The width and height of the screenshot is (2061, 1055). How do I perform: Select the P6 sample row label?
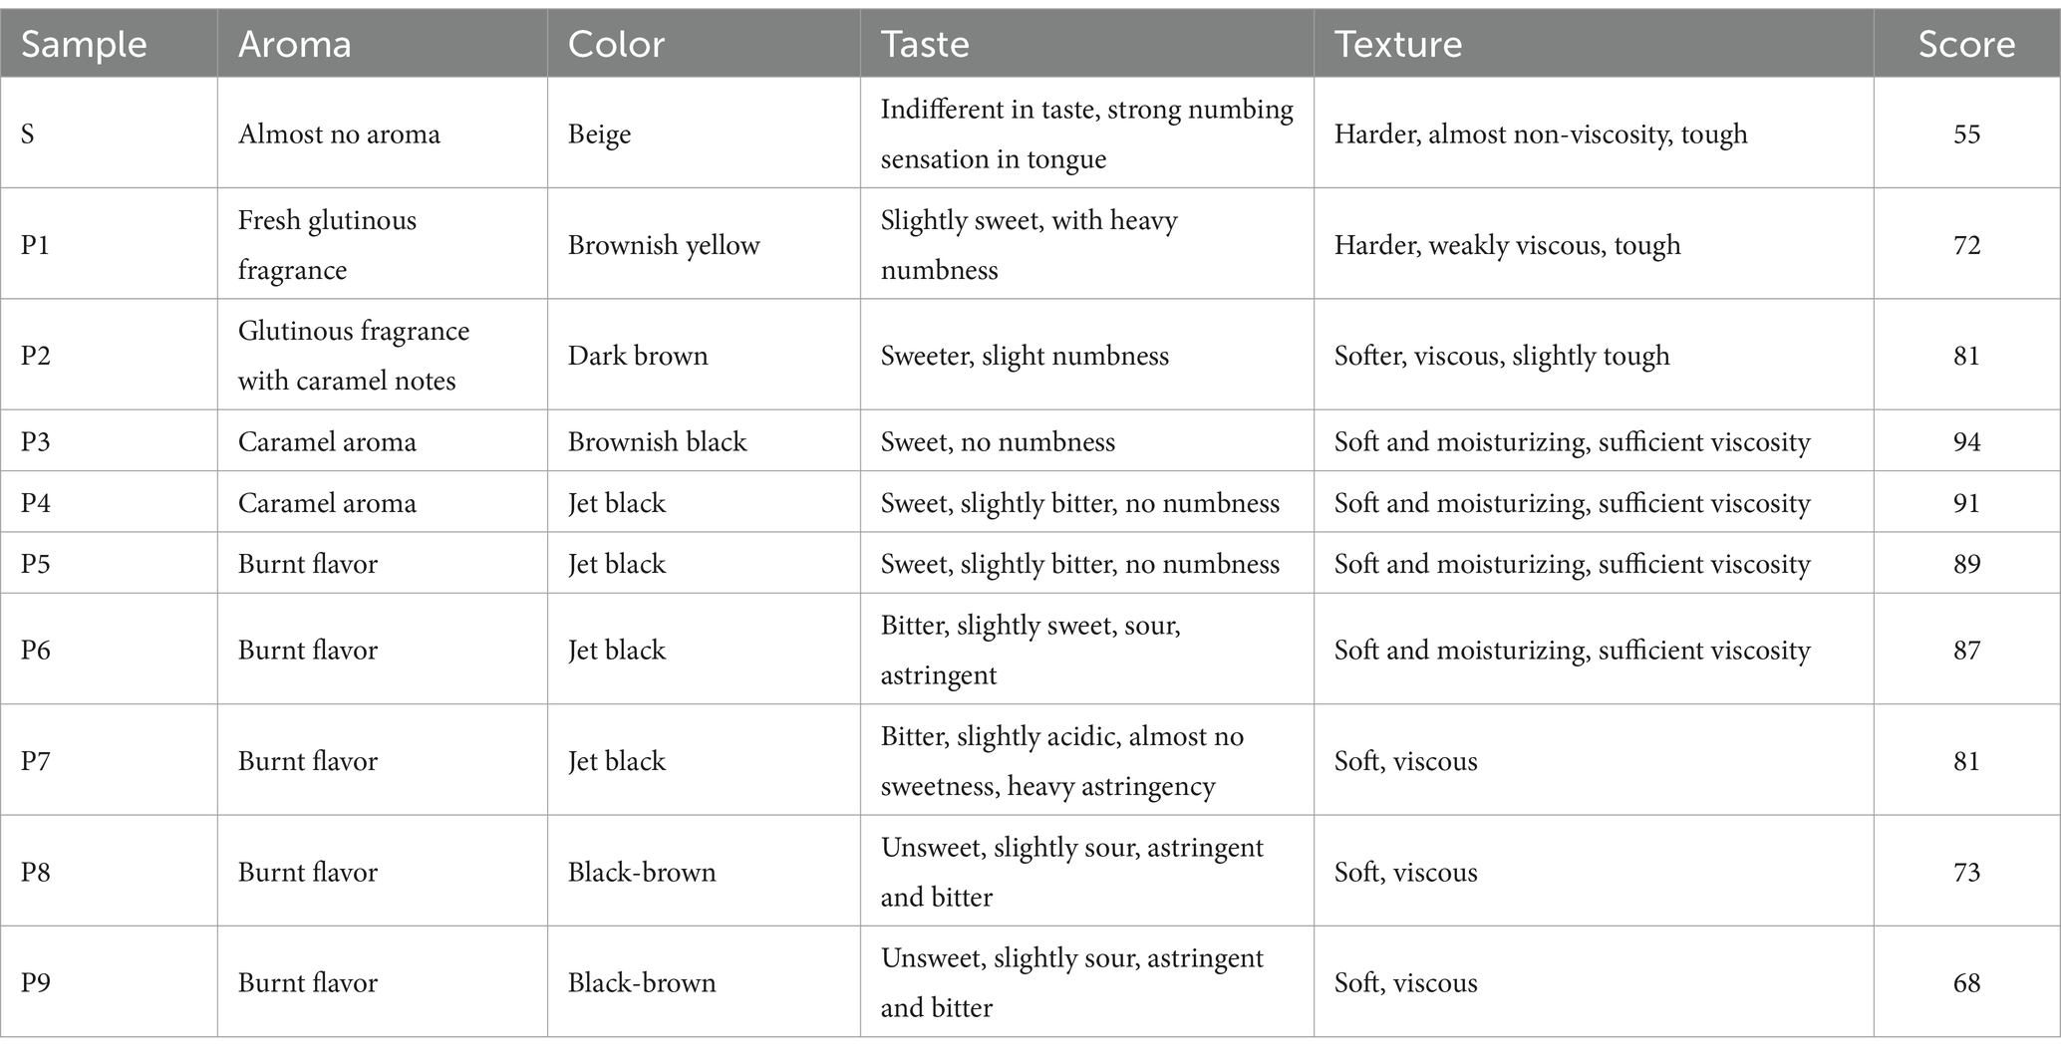click(35, 650)
